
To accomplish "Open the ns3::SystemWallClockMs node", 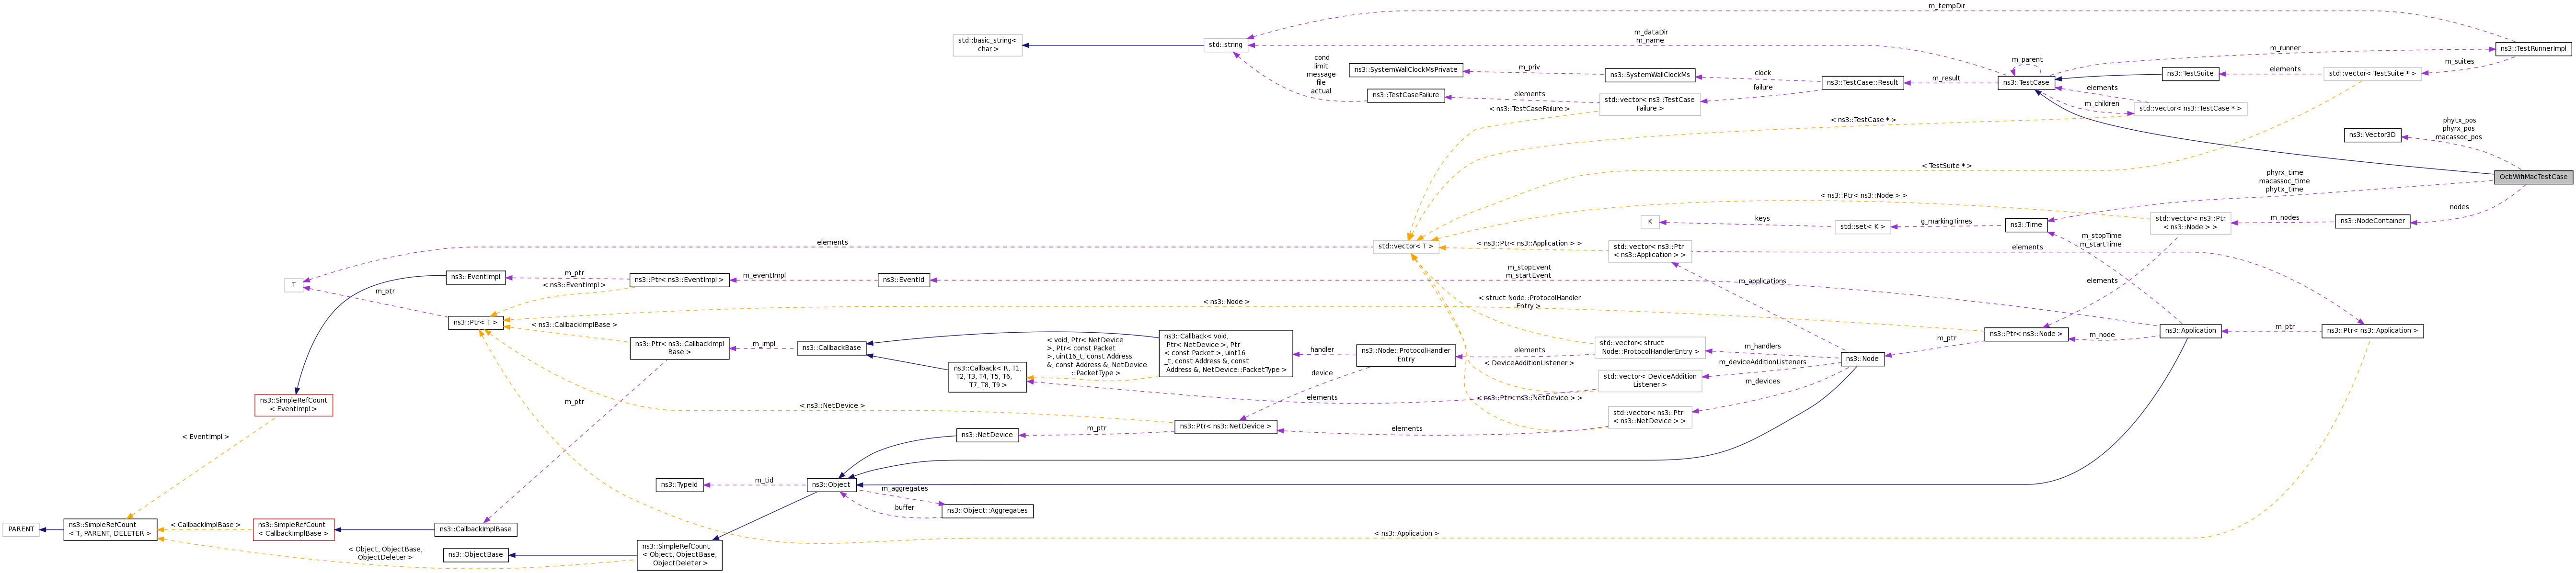I will (1650, 75).
